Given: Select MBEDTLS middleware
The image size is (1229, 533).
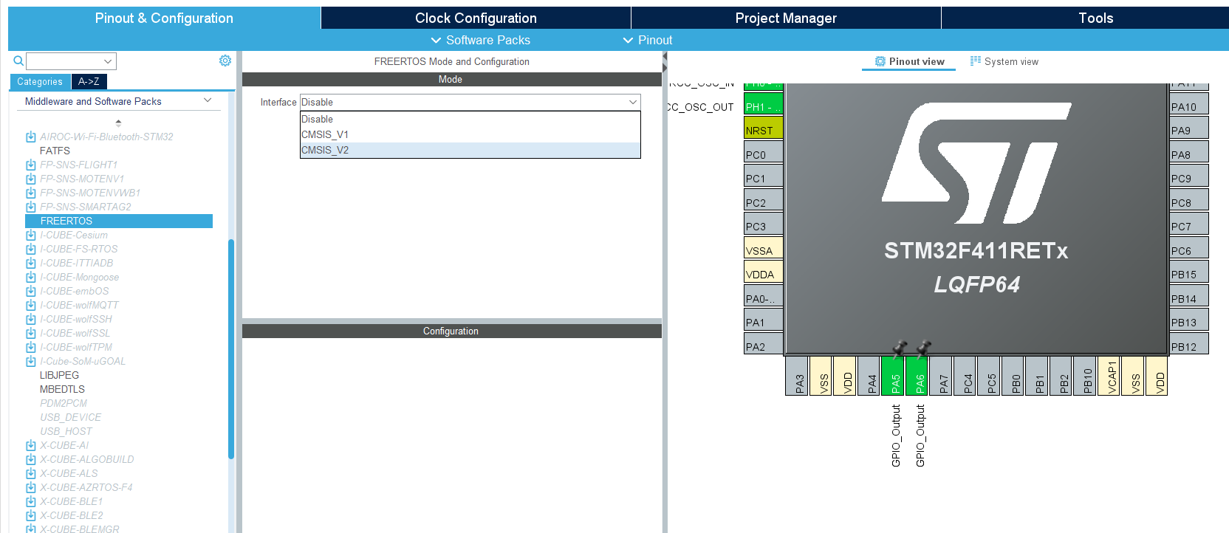Looking at the screenshot, I should pos(62,389).
